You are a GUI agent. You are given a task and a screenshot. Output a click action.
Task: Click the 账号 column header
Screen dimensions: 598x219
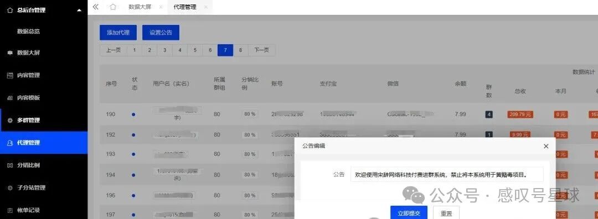tap(277, 84)
